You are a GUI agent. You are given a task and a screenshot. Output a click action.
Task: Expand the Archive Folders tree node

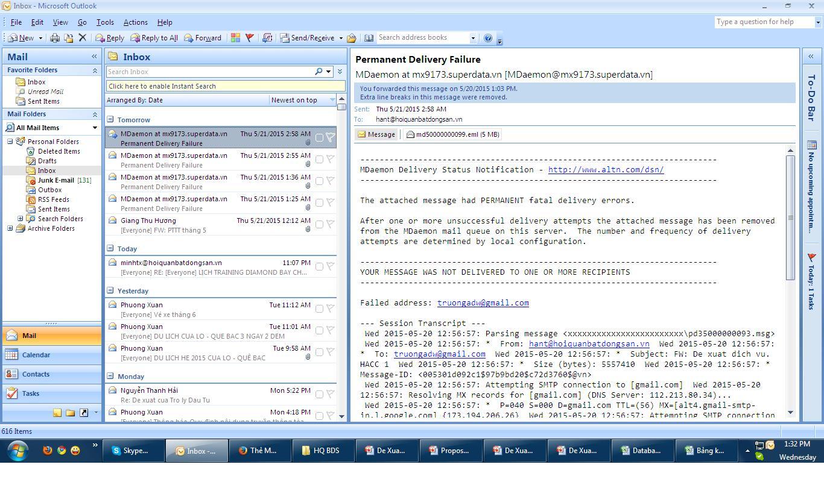coord(10,228)
